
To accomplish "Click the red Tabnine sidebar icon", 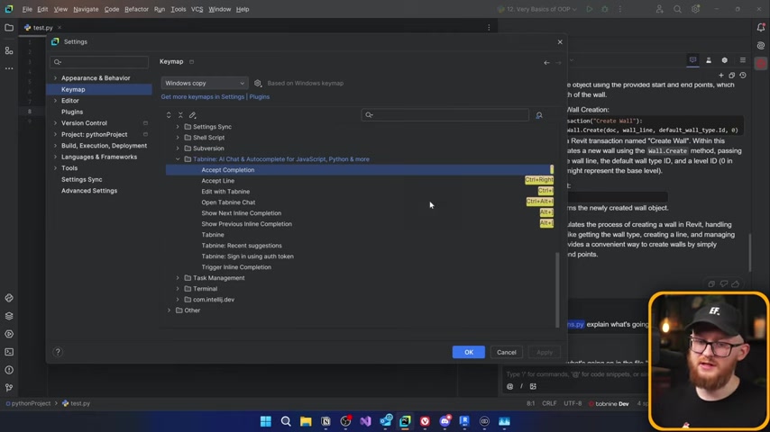I will pos(761,64).
